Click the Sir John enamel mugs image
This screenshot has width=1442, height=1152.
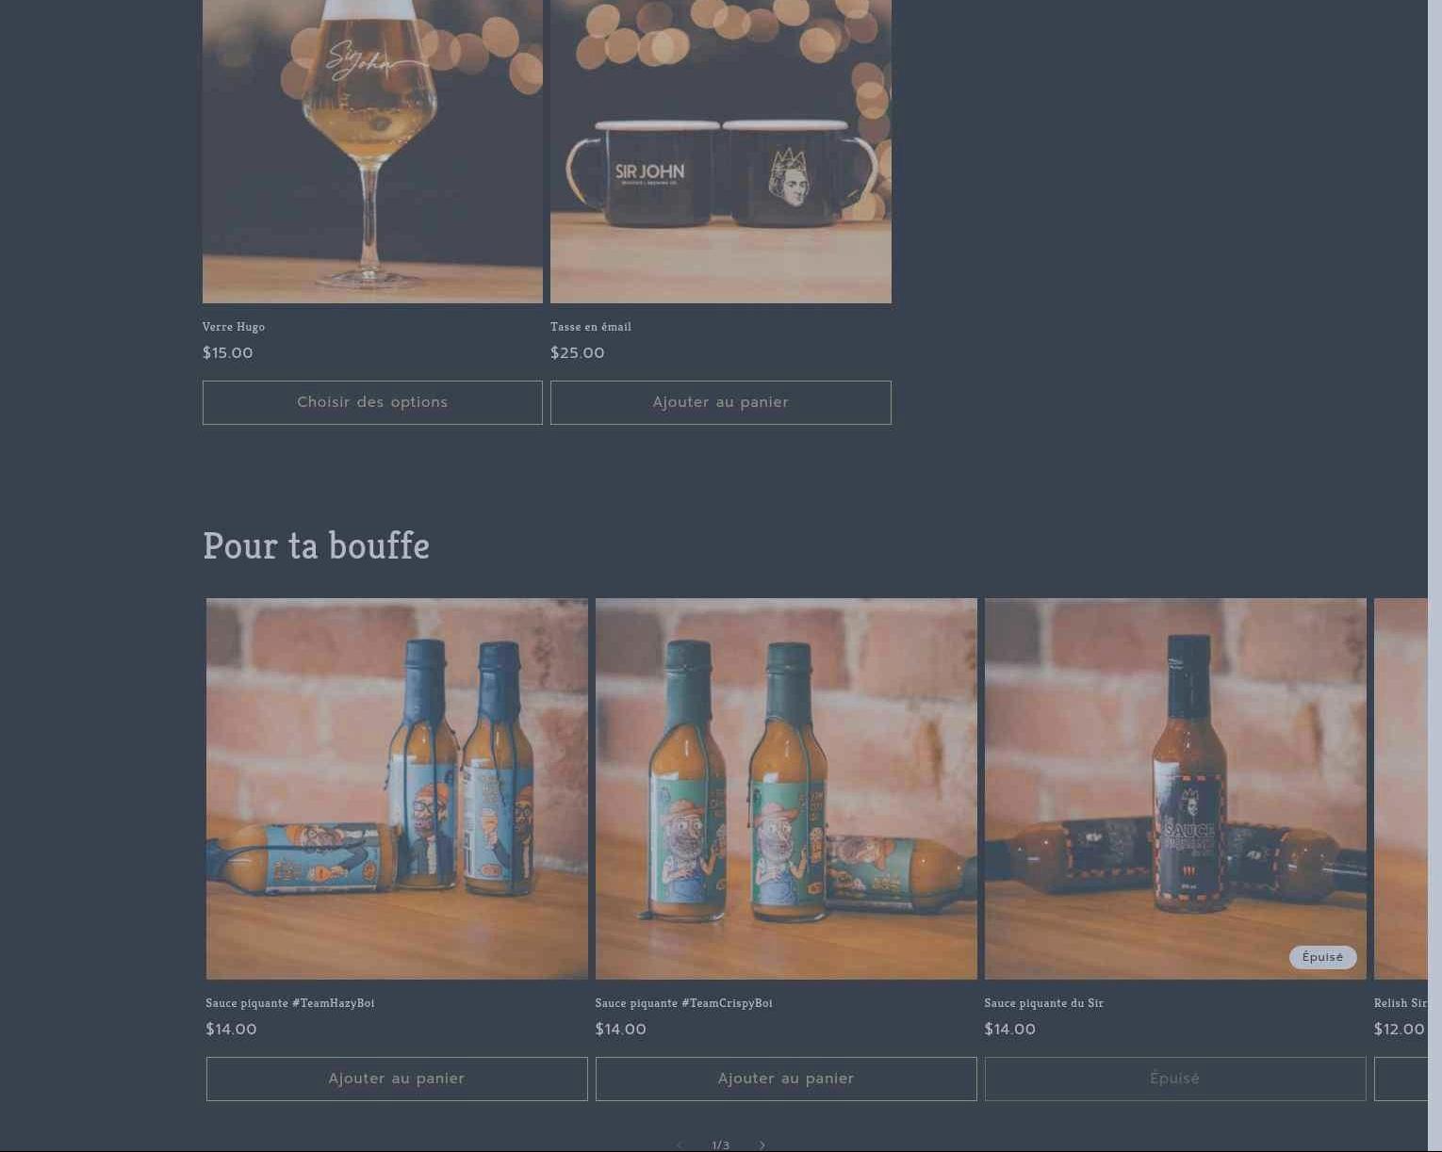[x=720, y=151]
